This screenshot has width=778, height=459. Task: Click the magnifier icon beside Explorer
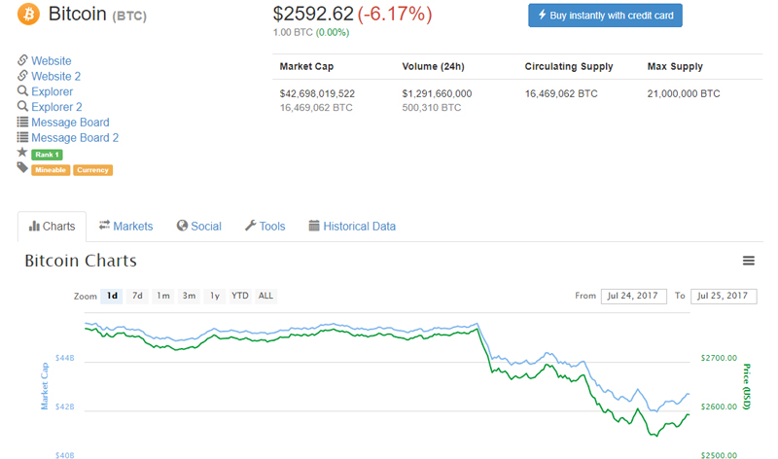tap(22, 90)
